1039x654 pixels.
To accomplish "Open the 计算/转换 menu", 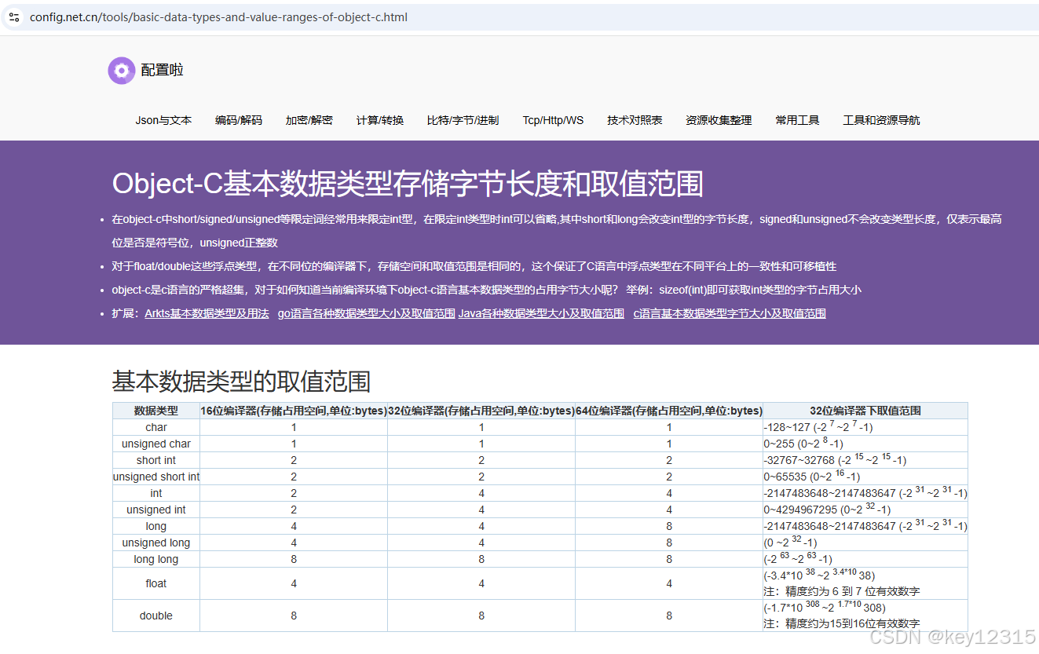I will (x=380, y=120).
